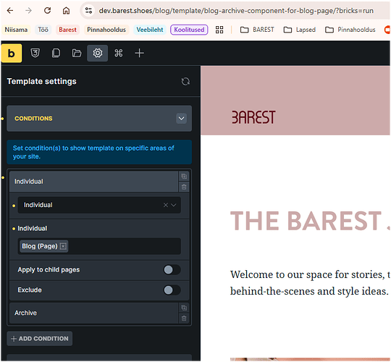
Task: Open the CSS shield icon panel
Action: [x=35, y=53]
